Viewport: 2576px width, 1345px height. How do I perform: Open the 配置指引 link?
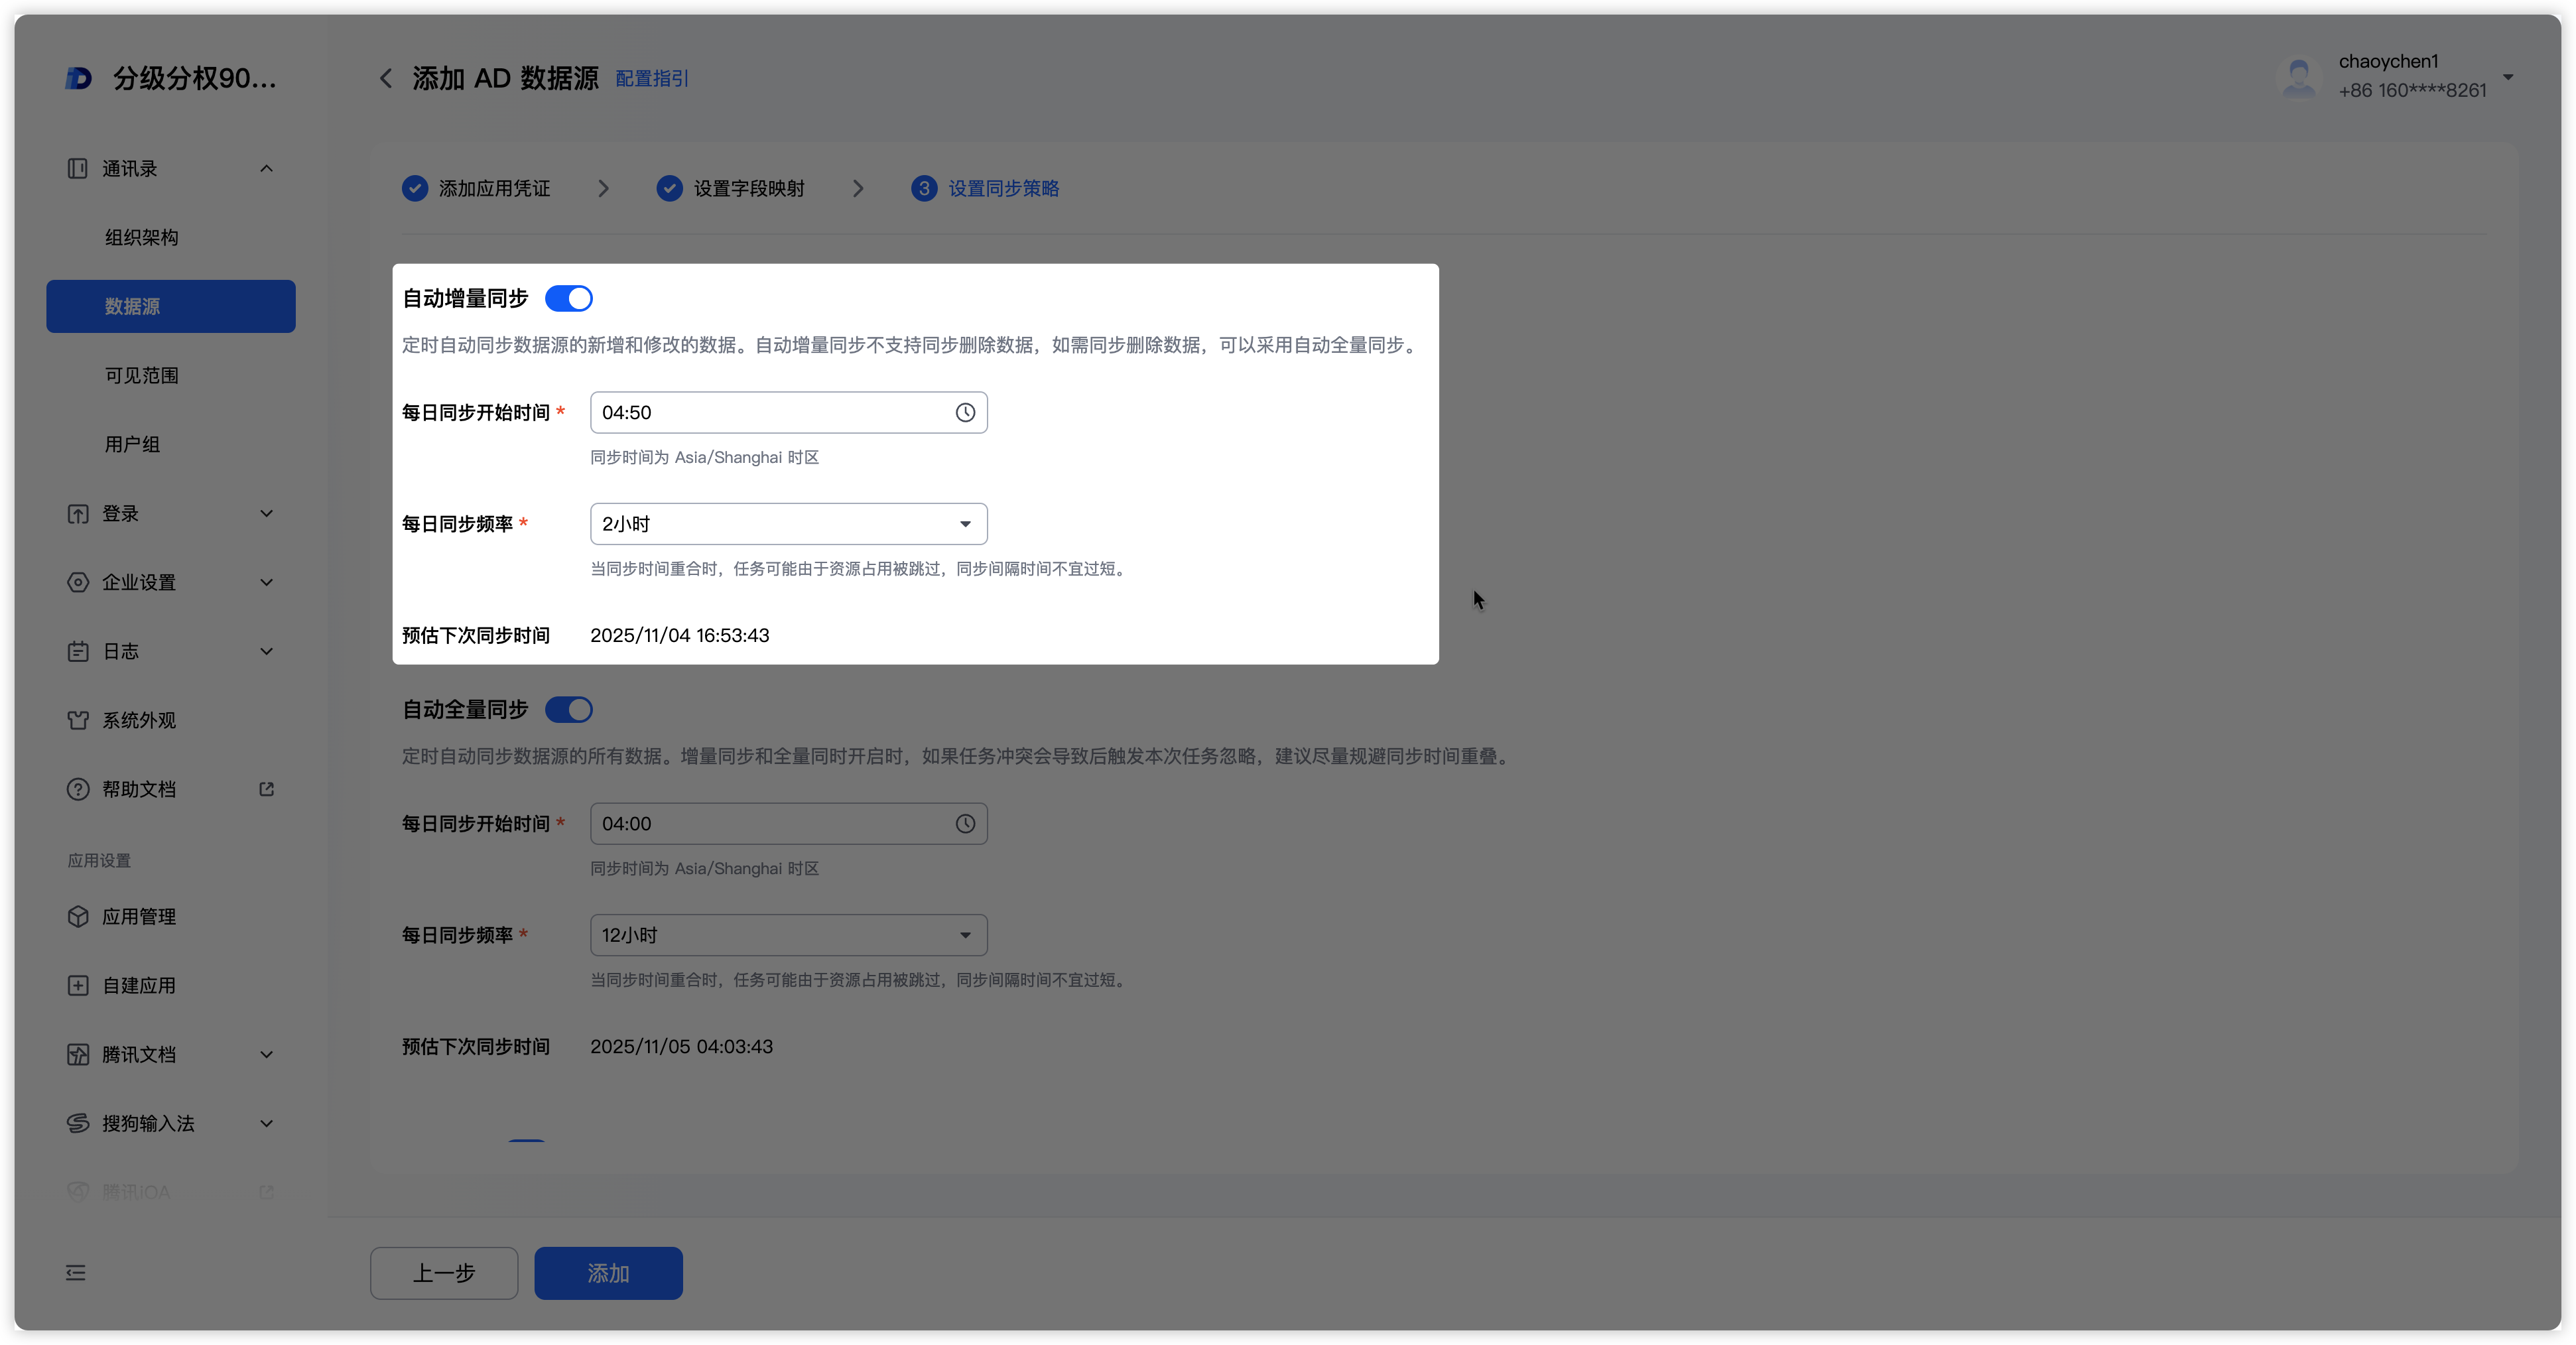(x=651, y=79)
